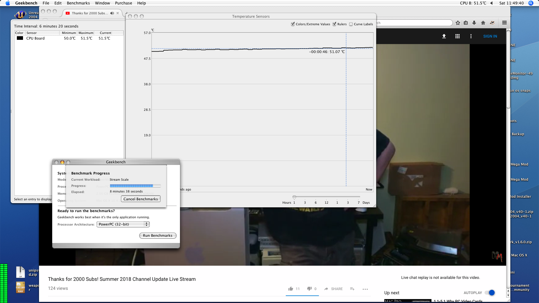
Task: Click the thumbs up like icon
Action: 291,289
